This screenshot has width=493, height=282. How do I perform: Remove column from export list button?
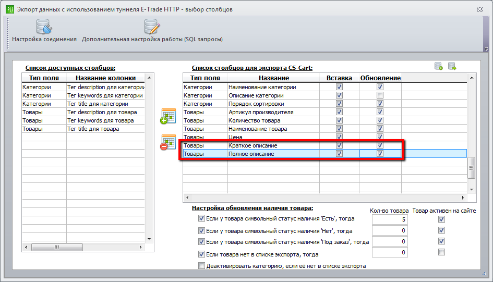pyautogui.click(x=168, y=142)
